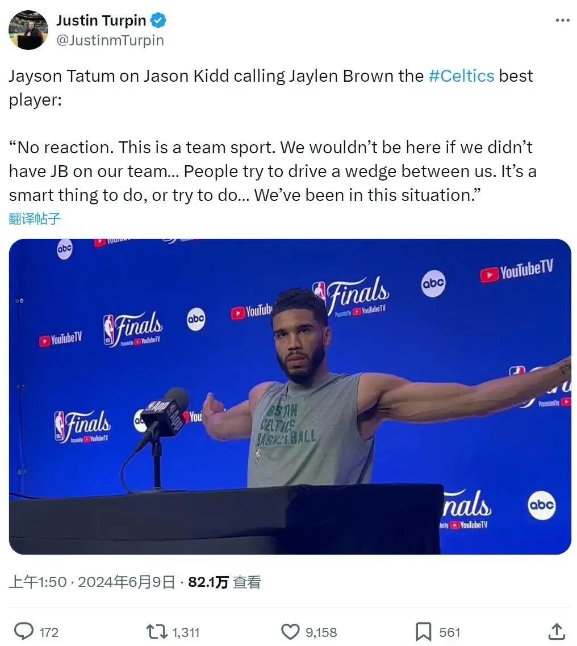
Task: Open Justin Turpin's profile avatar
Action: click(x=28, y=30)
